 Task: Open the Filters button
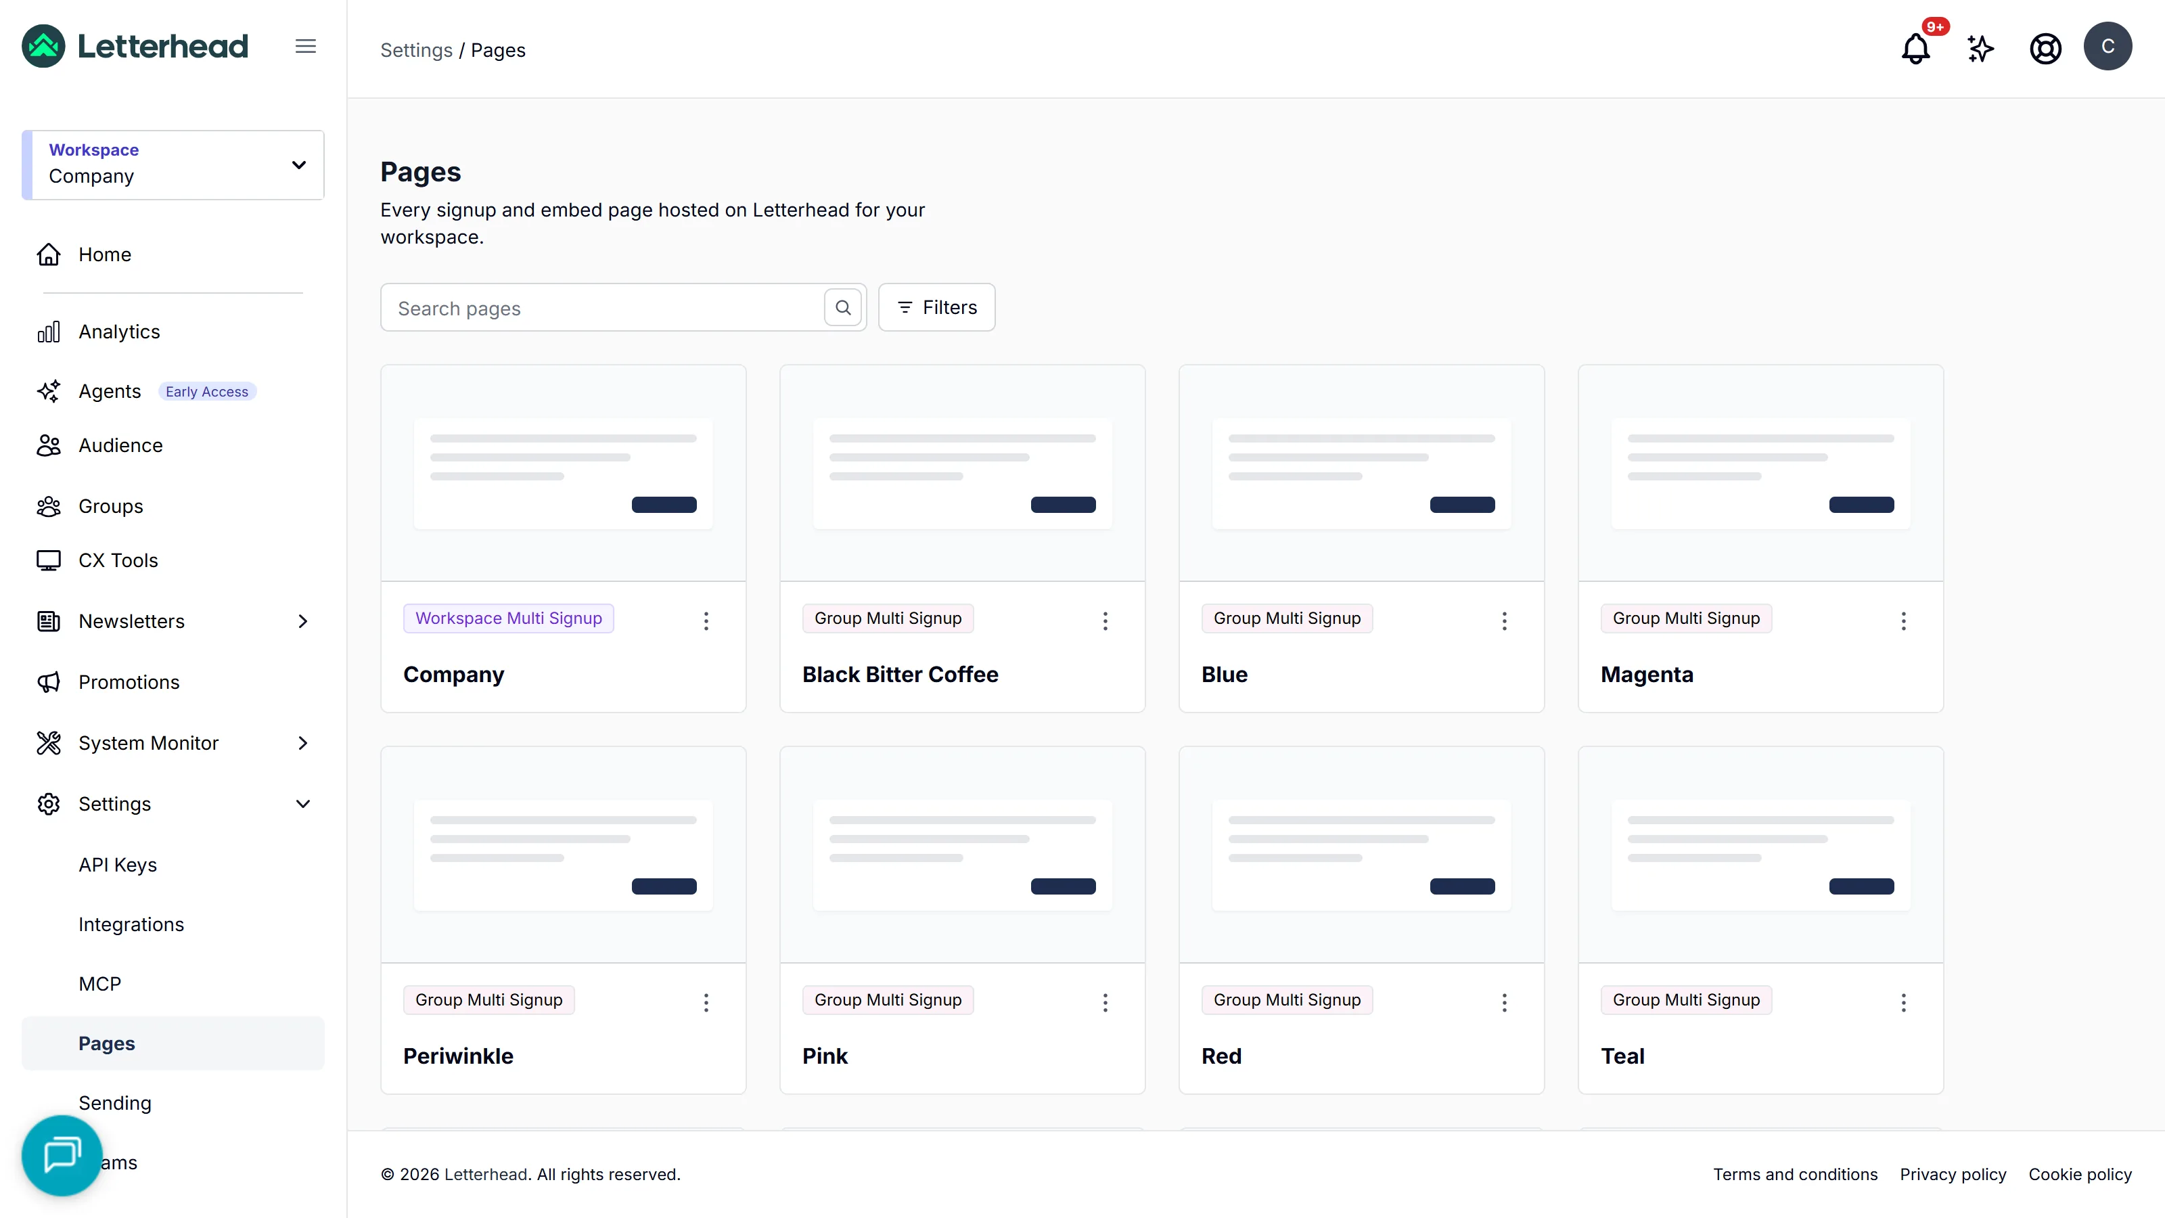pos(936,308)
